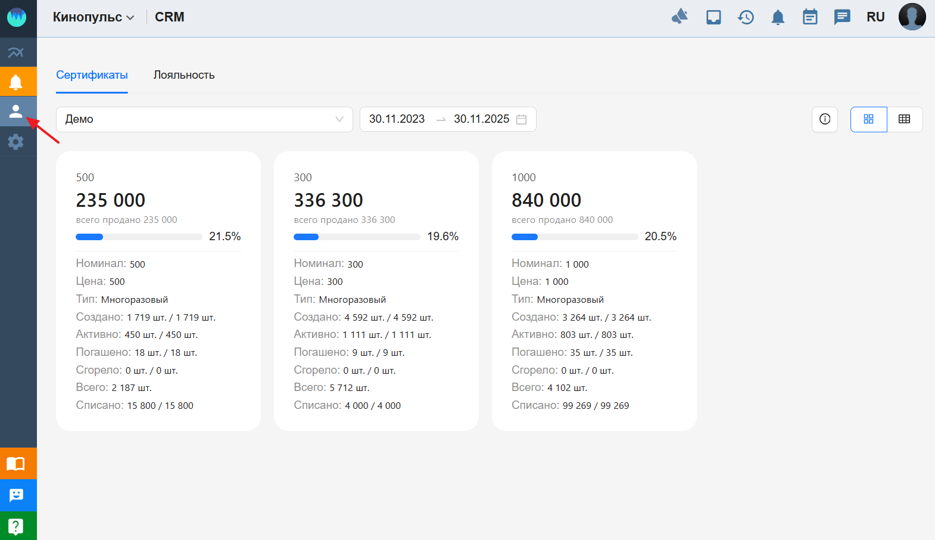Expand the Кинопульс organization dropdown
This screenshot has height=540, width=935.
[93, 17]
